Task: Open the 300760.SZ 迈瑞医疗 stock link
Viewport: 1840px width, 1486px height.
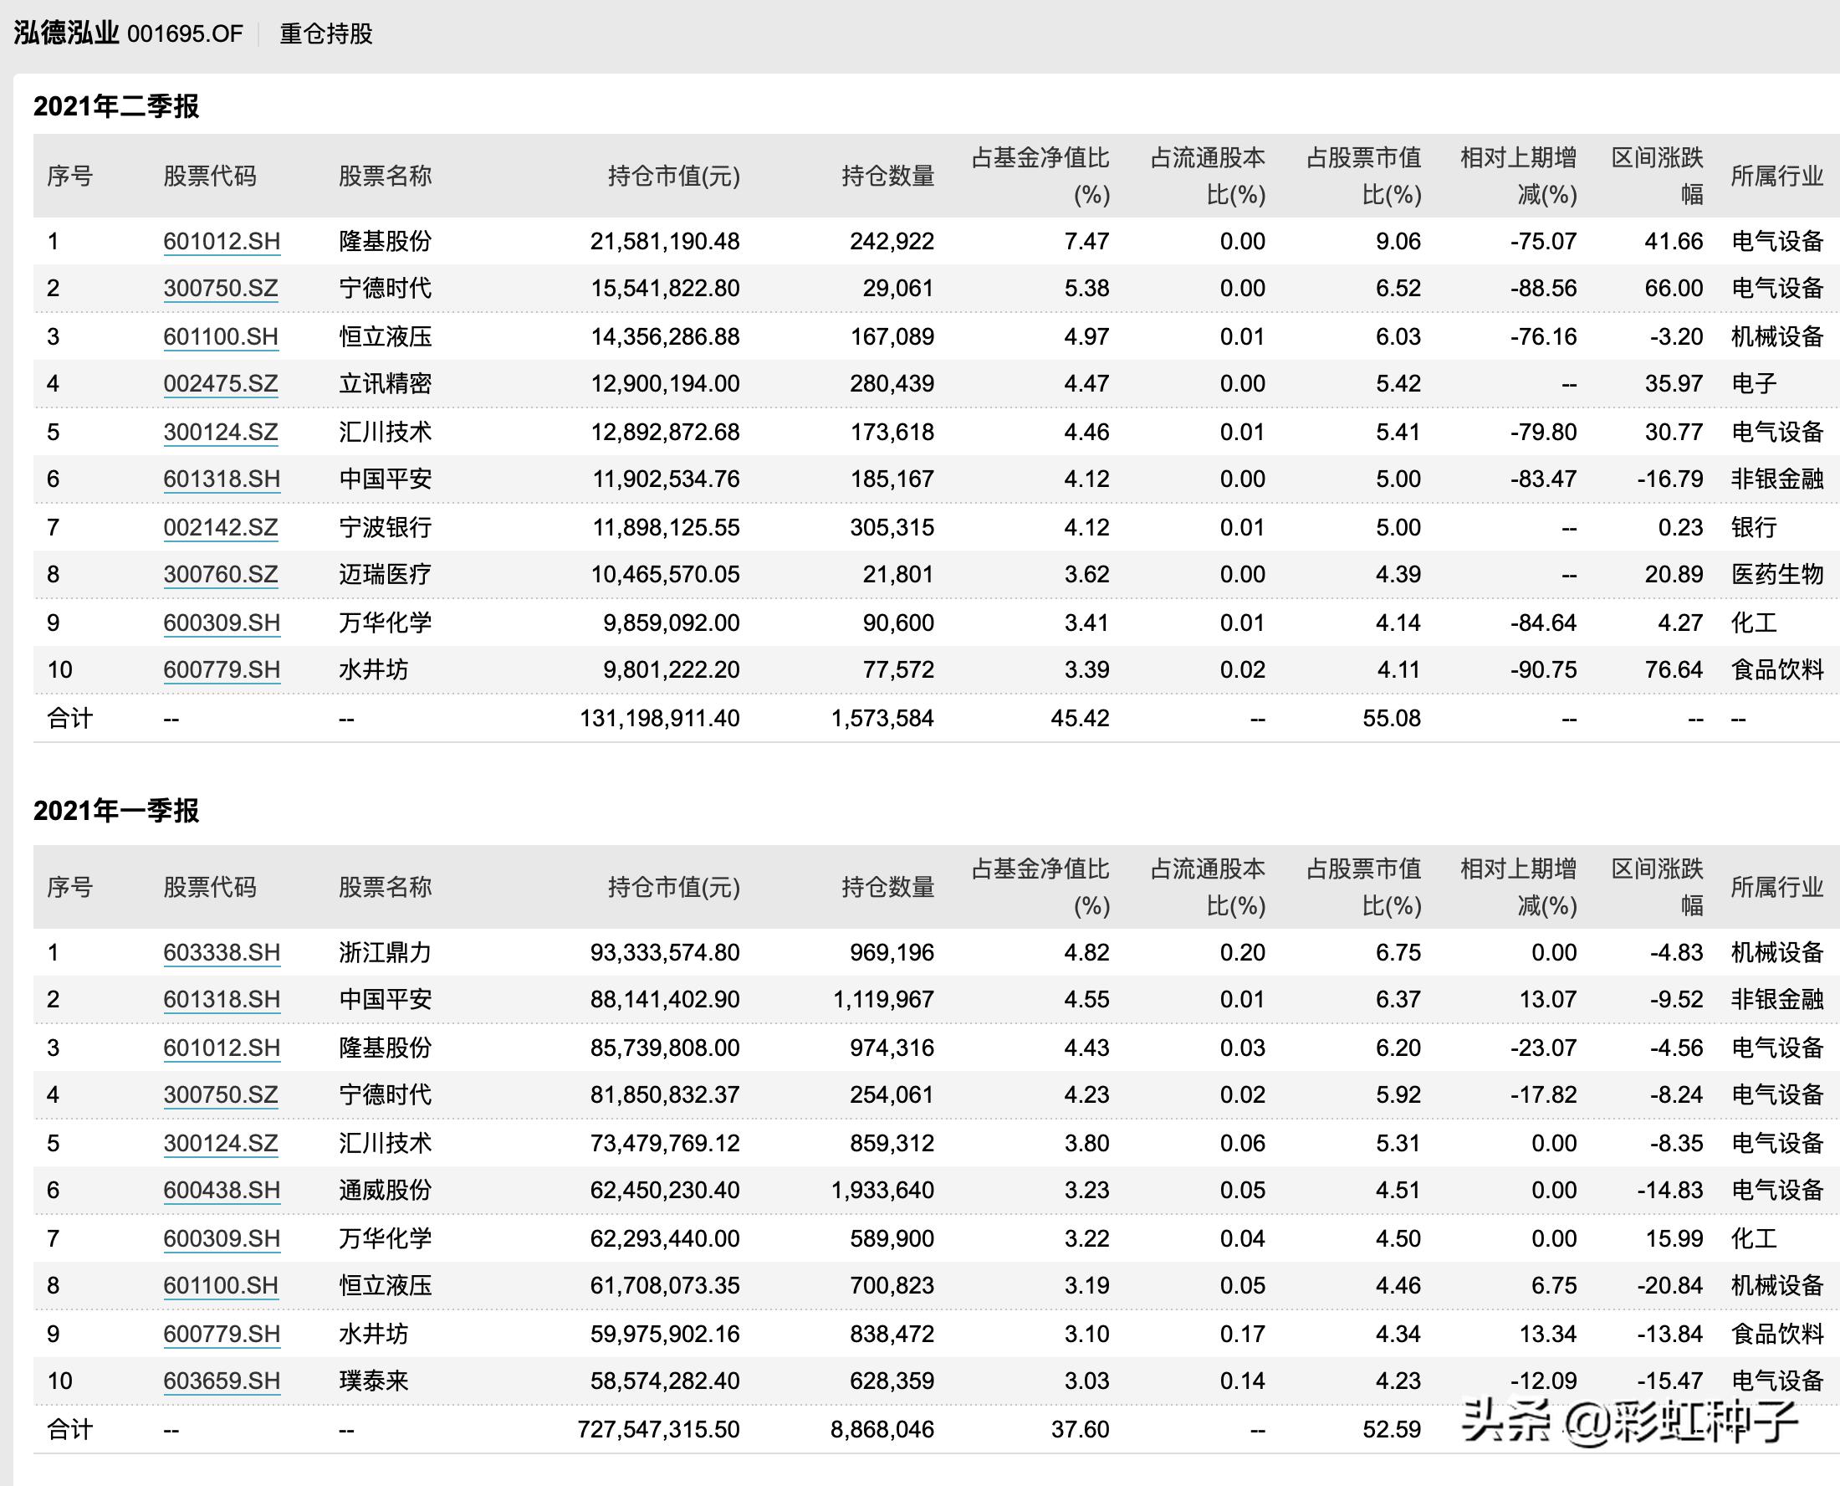Action: click(x=221, y=575)
